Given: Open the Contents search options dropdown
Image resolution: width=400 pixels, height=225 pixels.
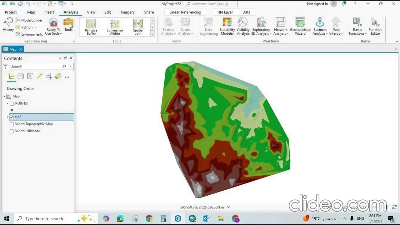Looking at the screenshot, I should coord(71,66).
